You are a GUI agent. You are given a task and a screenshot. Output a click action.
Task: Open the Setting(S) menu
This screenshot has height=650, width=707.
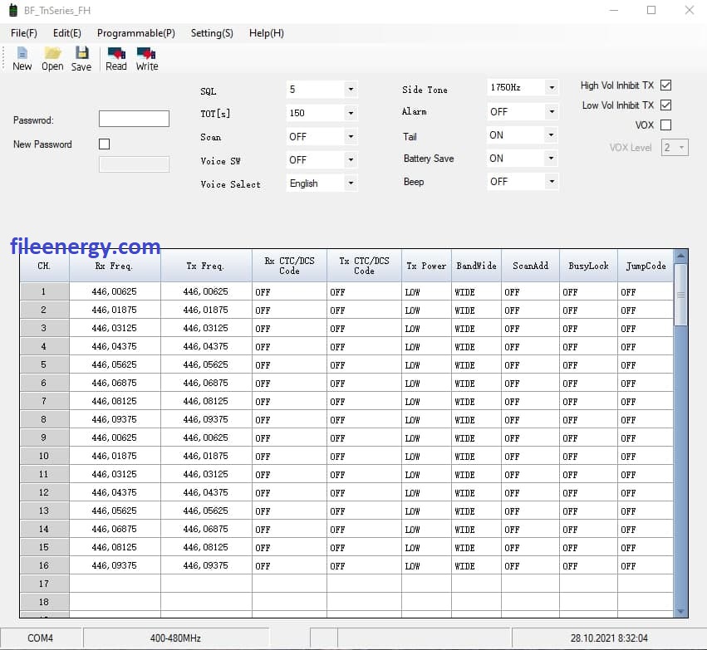[x=212, y=33]
